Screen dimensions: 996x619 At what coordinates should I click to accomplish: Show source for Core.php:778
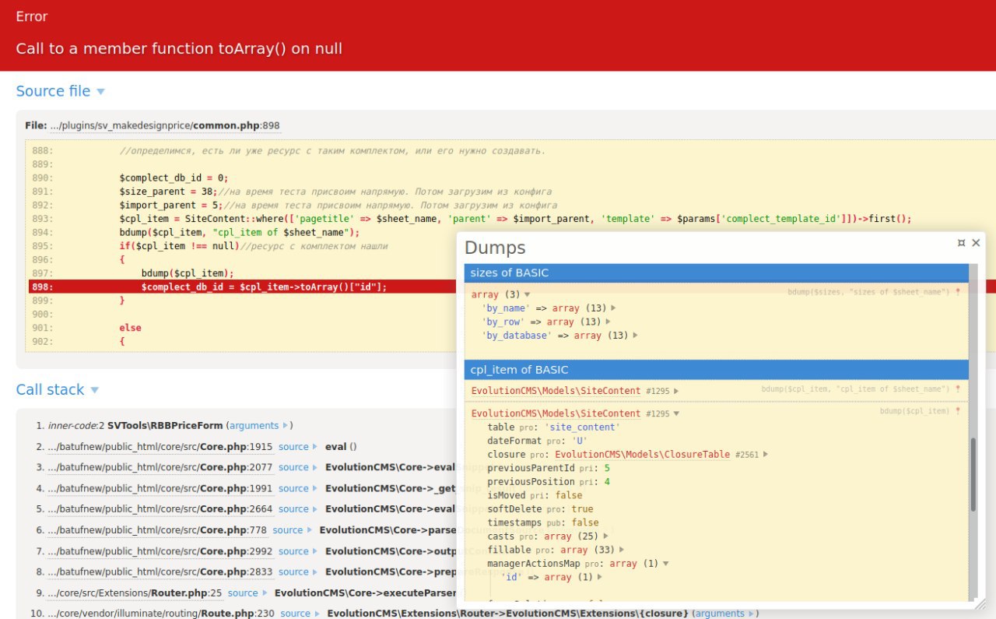(x=293, y=530)
